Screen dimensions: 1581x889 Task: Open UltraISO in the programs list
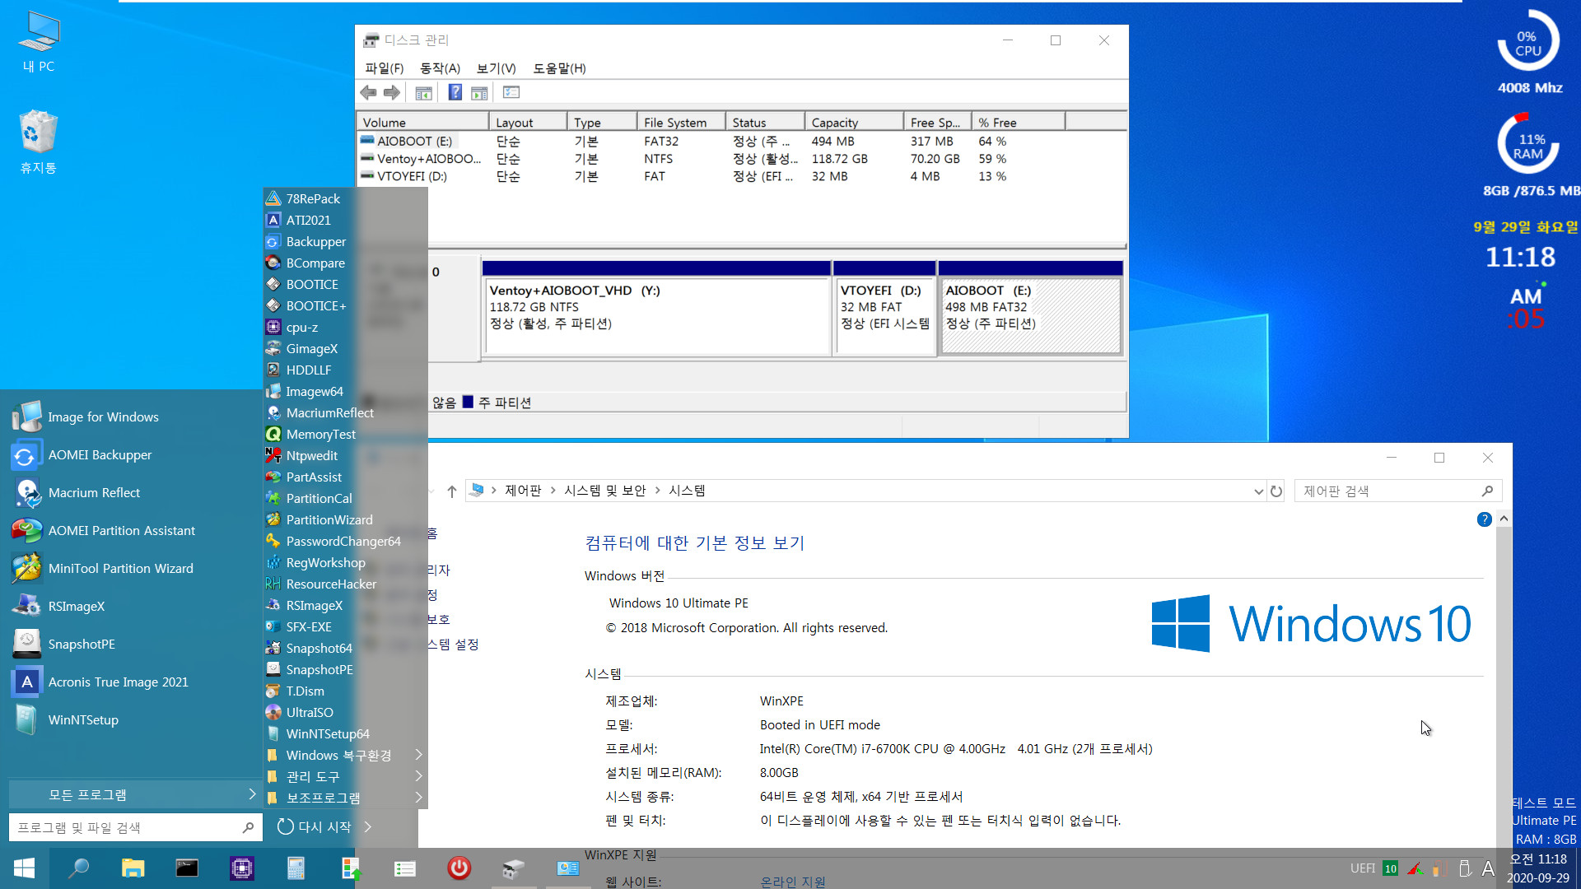(310, 712)
